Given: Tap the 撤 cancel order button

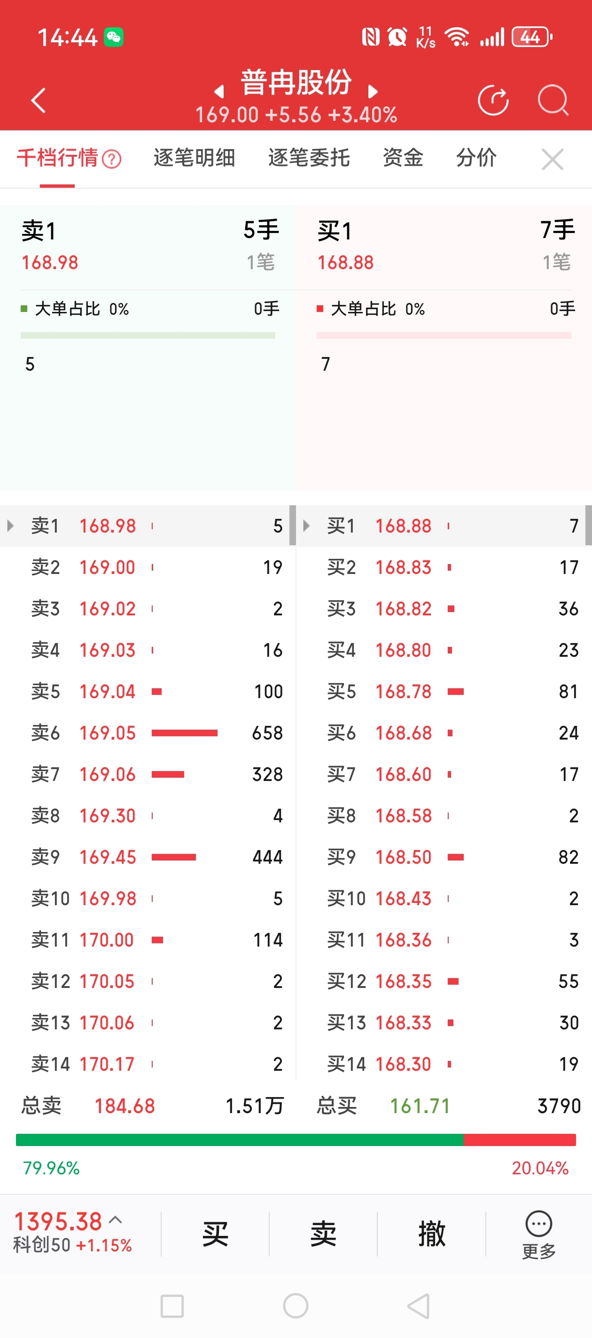Looking at the screenshot, I should coord(431,1234).
